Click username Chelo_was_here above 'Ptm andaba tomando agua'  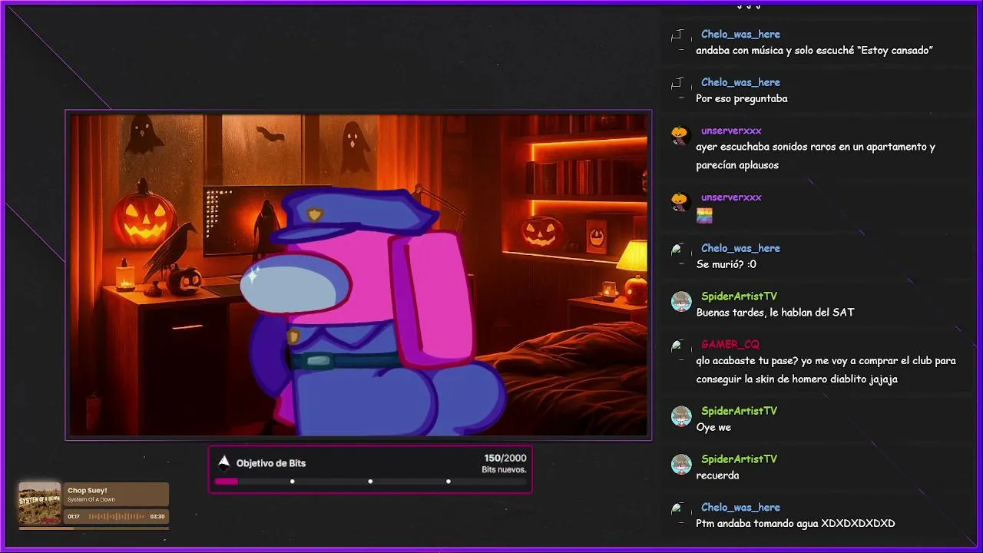click(740, 508)
